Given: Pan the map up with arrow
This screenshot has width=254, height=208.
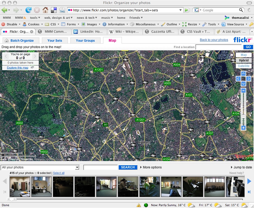Looking at the screenshot, I should (243, 74).
